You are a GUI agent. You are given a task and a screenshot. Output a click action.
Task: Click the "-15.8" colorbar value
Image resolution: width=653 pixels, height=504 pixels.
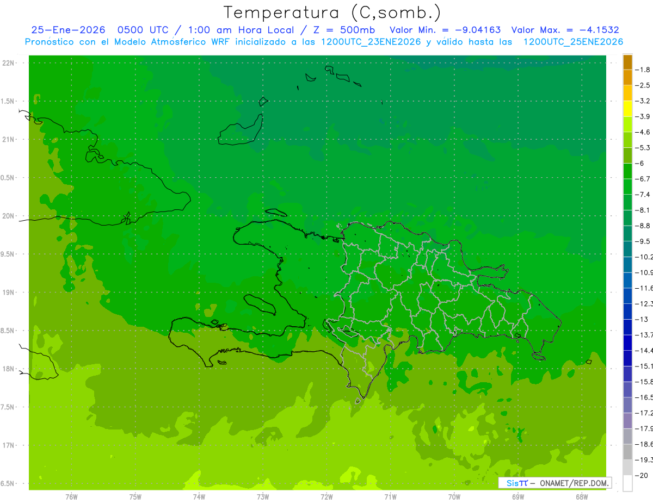(x=644, y=382)
